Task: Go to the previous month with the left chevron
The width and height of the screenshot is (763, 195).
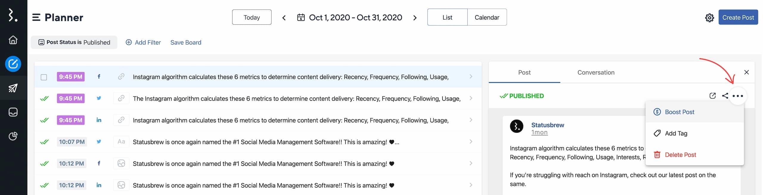Action: coord(284,18)
